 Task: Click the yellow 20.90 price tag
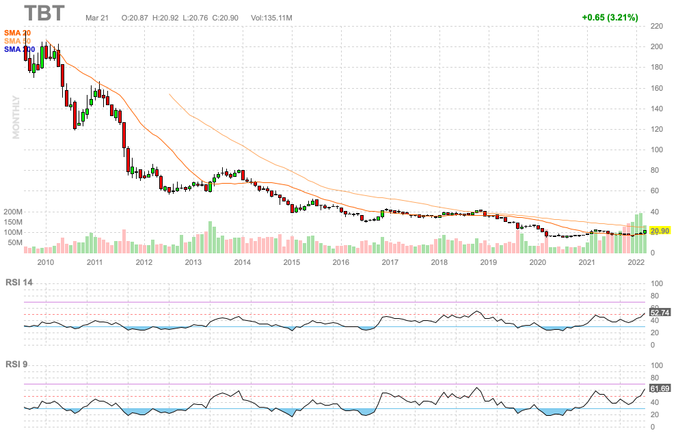(659, 231)
